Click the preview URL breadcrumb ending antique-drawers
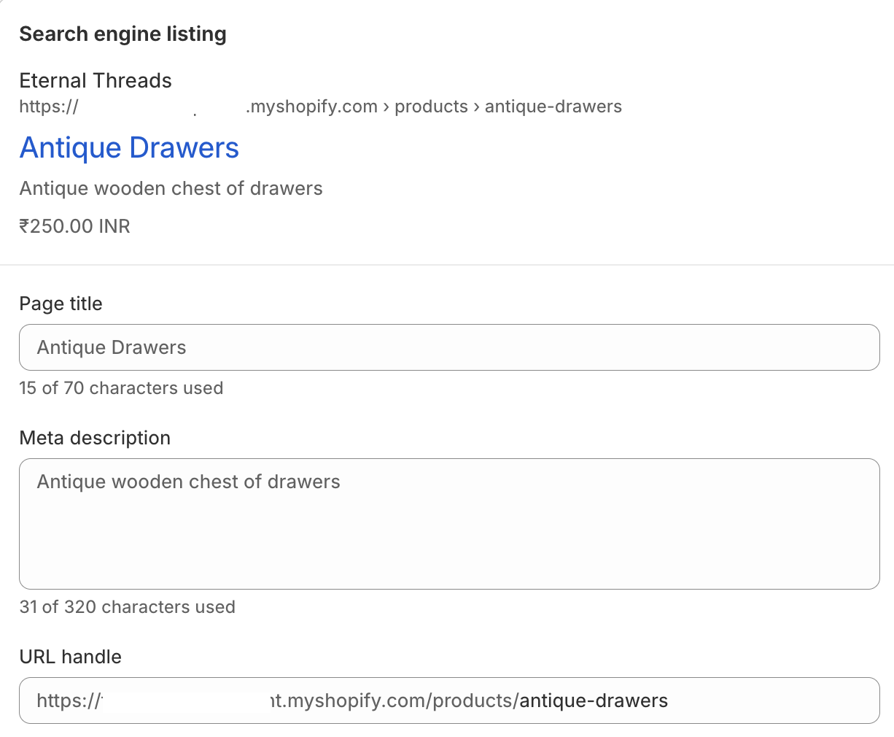 coord(321,107)
